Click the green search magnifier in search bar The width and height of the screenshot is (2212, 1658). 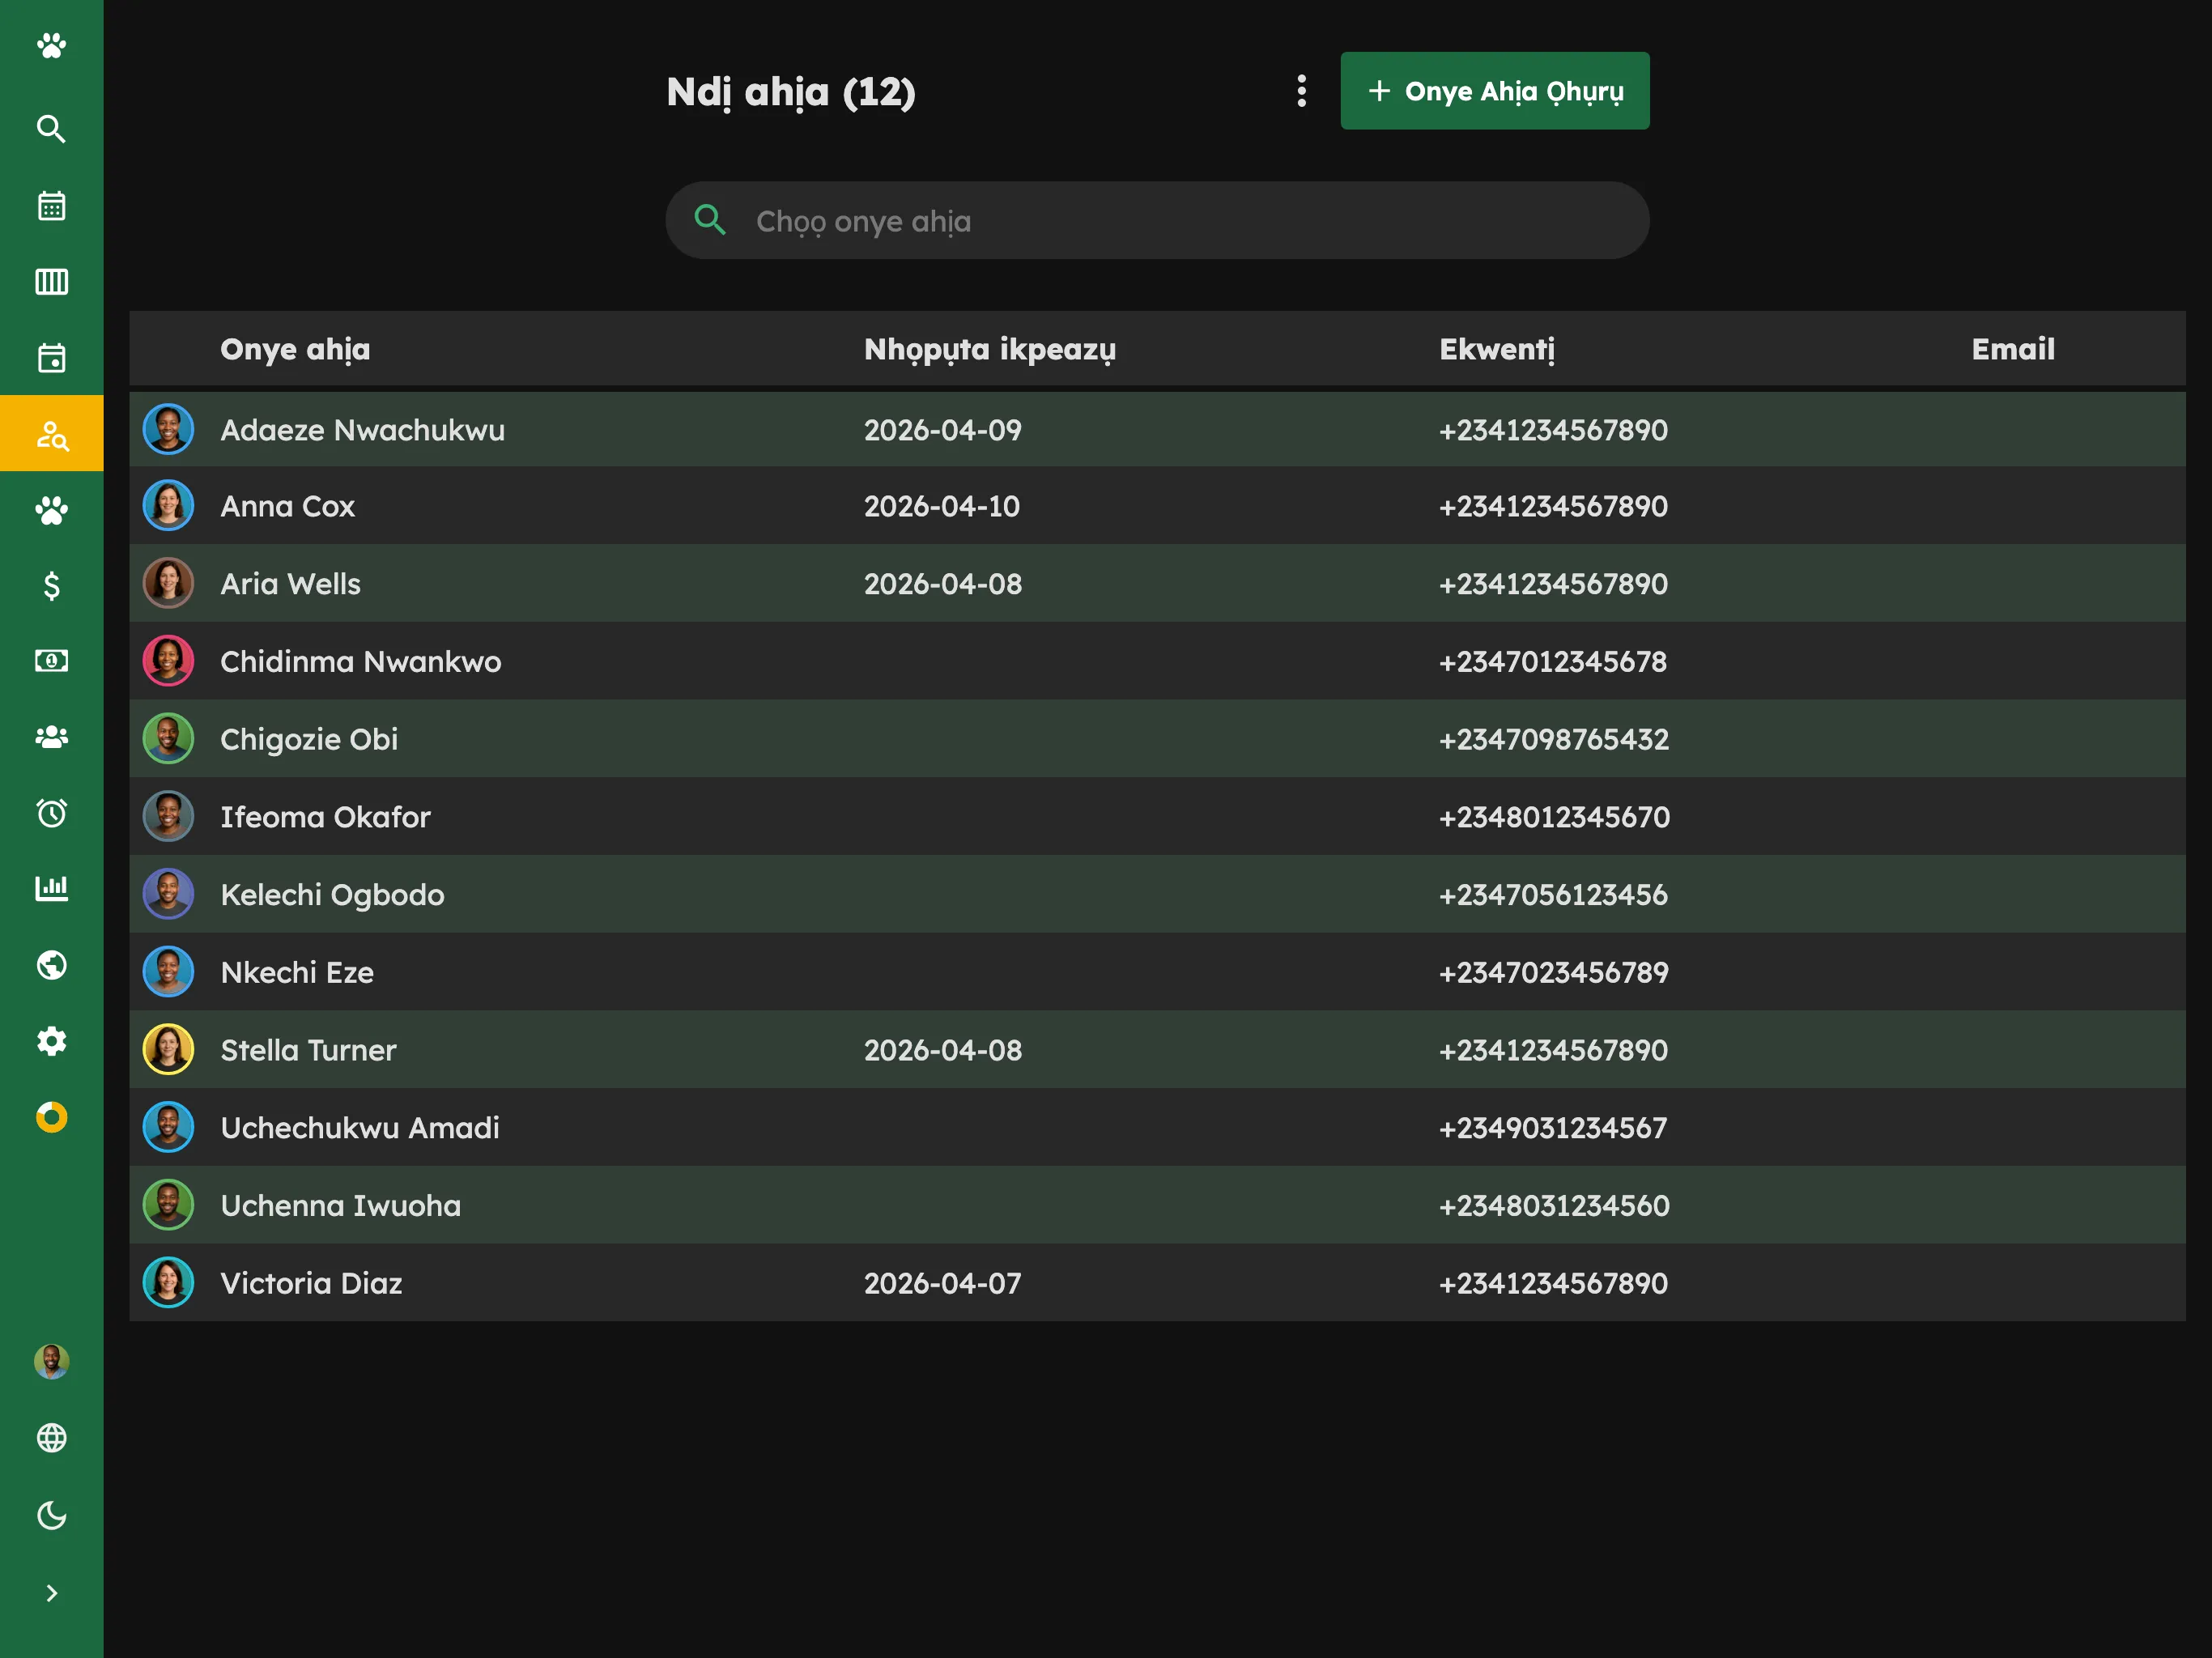[710, 220]
